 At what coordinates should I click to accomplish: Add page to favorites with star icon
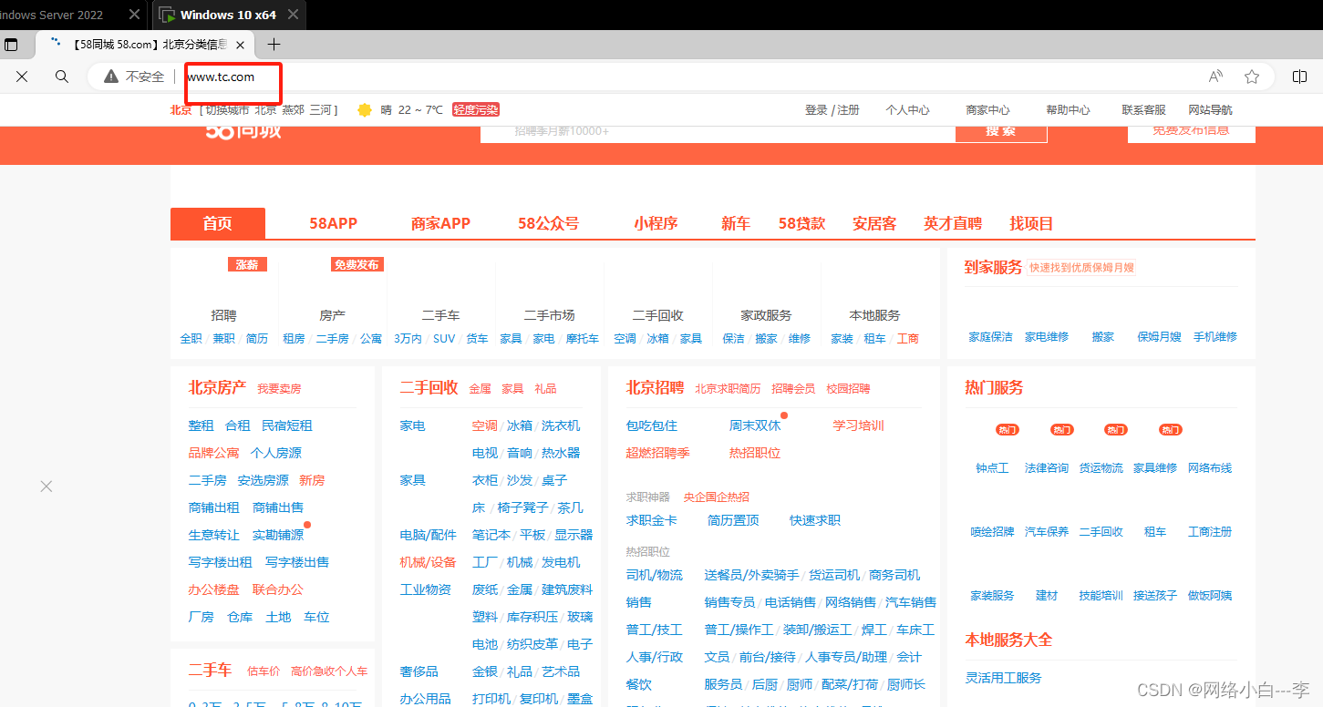[x=1252, y=77]
